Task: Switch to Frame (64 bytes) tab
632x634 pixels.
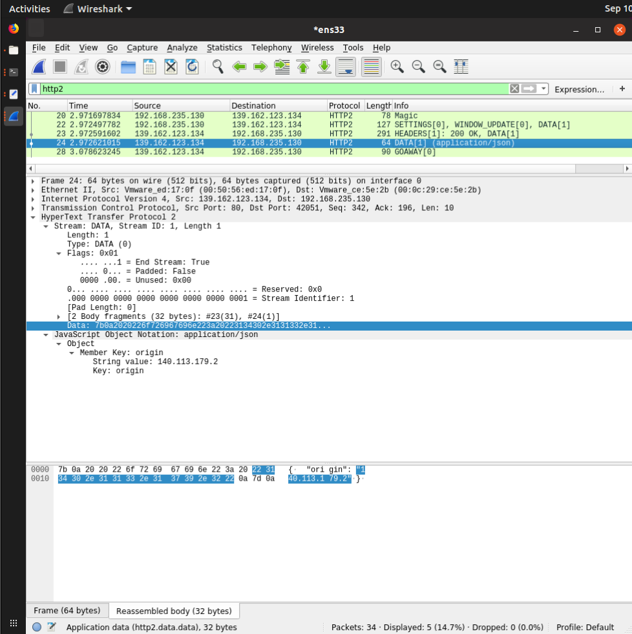Action: (67, 610)
